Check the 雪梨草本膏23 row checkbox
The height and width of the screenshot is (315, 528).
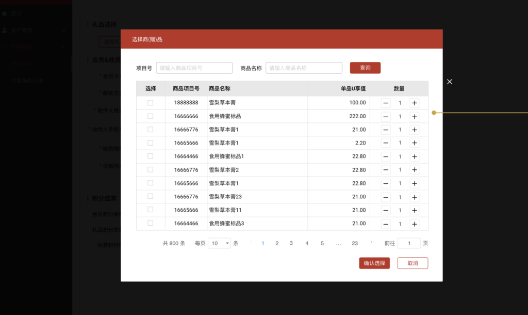pyautogui.click(x=150, y=196)
